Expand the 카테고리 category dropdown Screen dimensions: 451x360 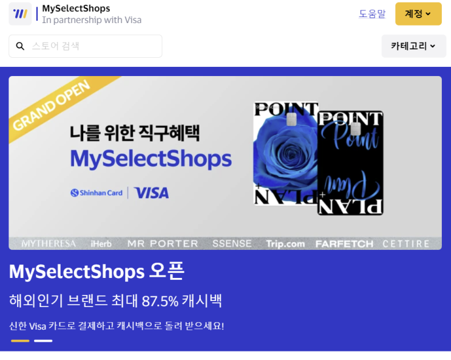coord(413,46)
